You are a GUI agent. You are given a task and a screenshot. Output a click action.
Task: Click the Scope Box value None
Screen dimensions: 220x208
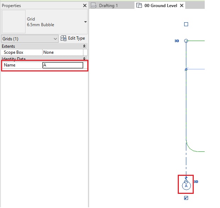[x=62, y=52]
